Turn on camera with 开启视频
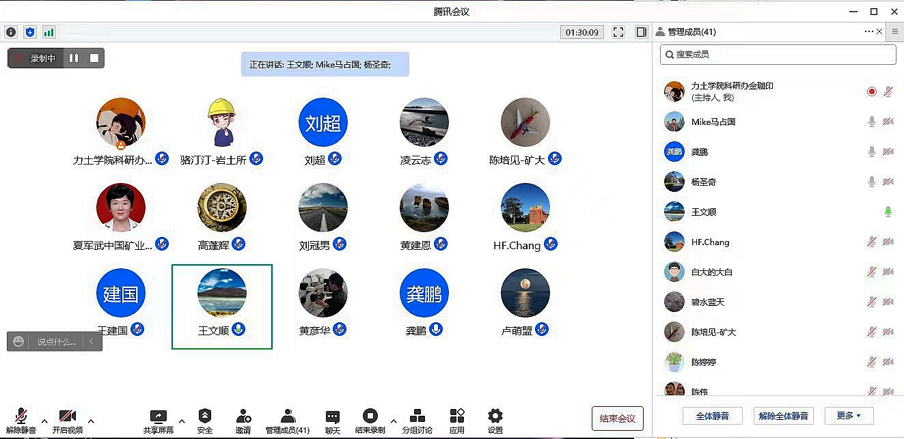904x439 pixels. click(x=68, y=421)
